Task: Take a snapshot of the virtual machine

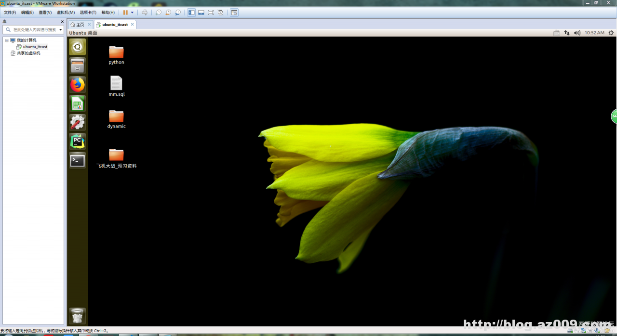Action: point(158,13)
